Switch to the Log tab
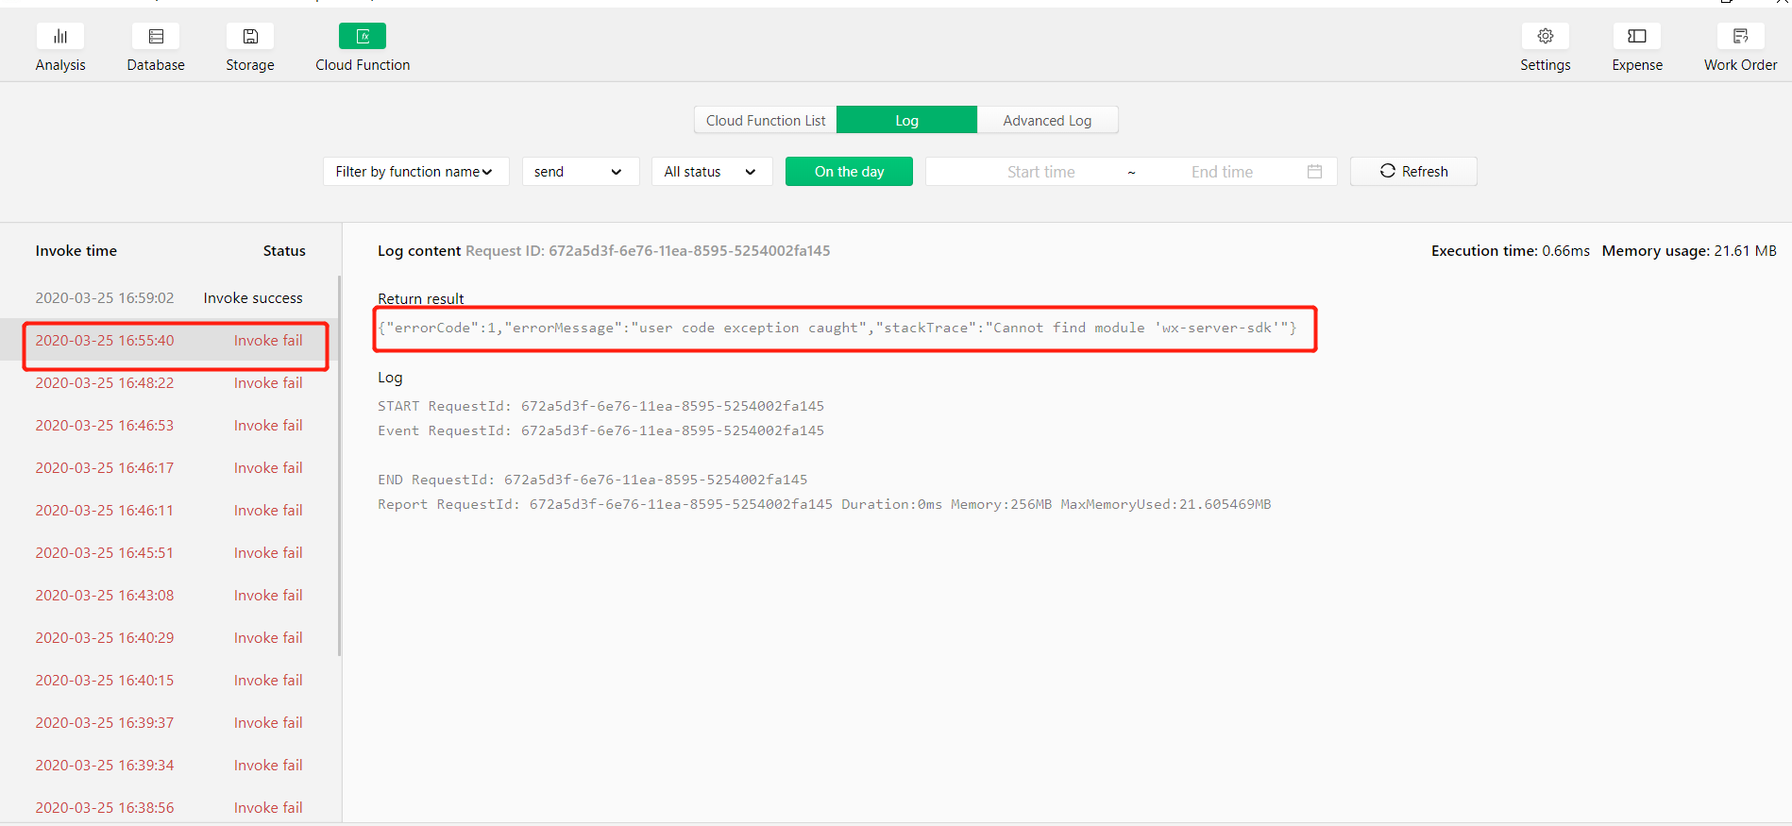Screen dimensions: 1792x826 (906, 120)
